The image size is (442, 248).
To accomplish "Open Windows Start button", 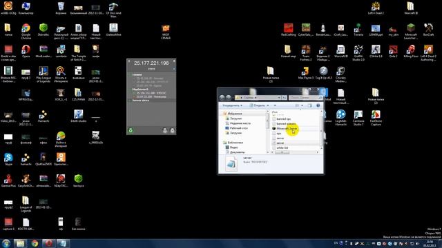I will point(6,243).
